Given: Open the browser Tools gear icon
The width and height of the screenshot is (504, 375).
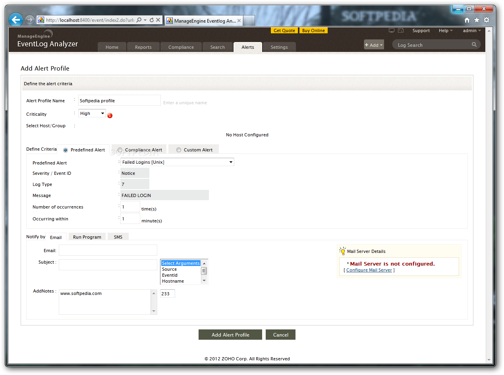Looking at the screenshot, I should pyautogui.click(x=487, y=20).
